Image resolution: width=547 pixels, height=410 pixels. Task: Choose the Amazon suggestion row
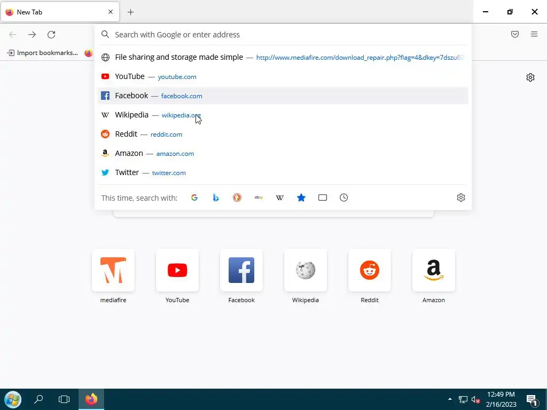pos(283,153)
